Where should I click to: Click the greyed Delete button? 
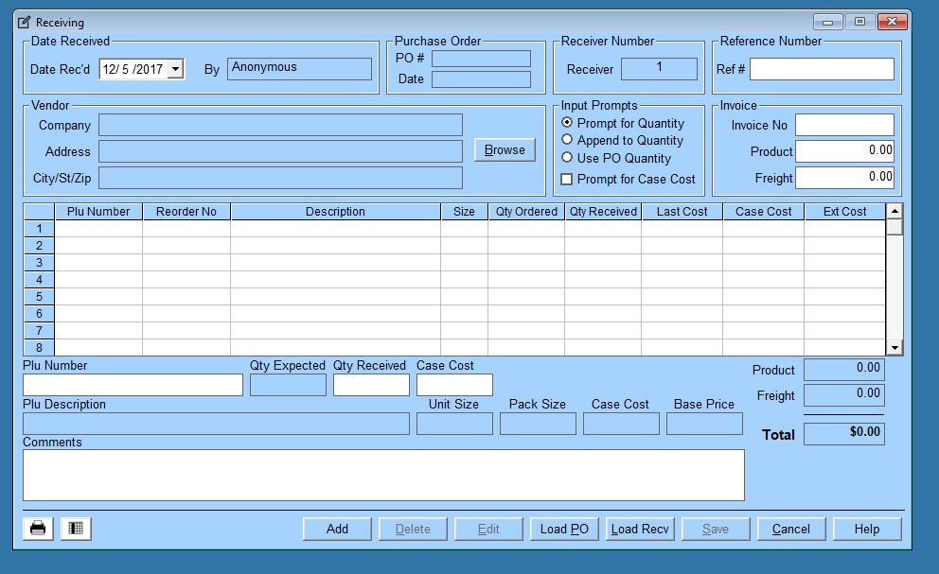pyautogui.click(x=413, y=530)
